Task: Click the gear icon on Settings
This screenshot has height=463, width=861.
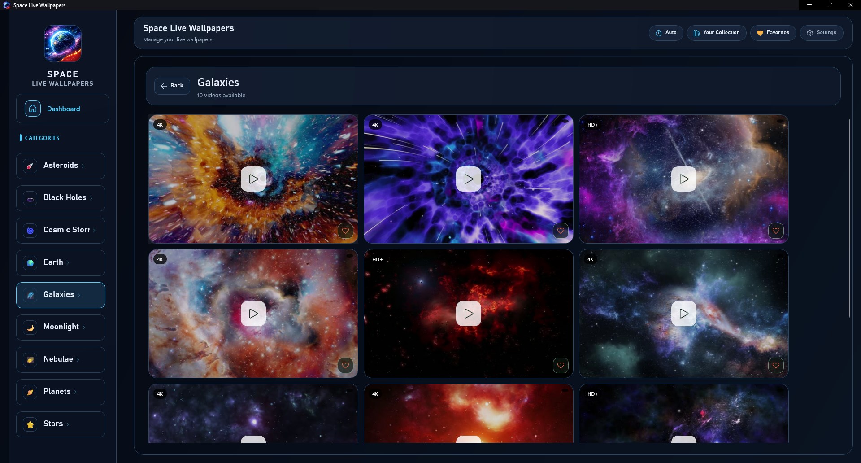Action: 810,33
